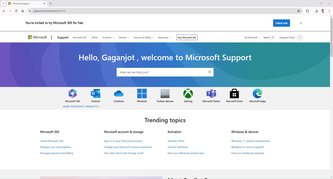The height and width of the screenshot is (179, 333).
Task: Open How does Microsoft storage work link
Action: (124, 153)
